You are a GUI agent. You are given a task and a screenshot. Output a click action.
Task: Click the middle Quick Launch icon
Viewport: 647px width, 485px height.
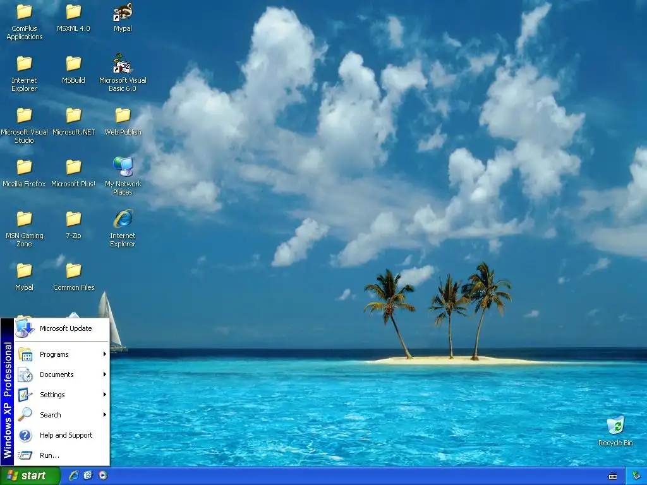88,476
